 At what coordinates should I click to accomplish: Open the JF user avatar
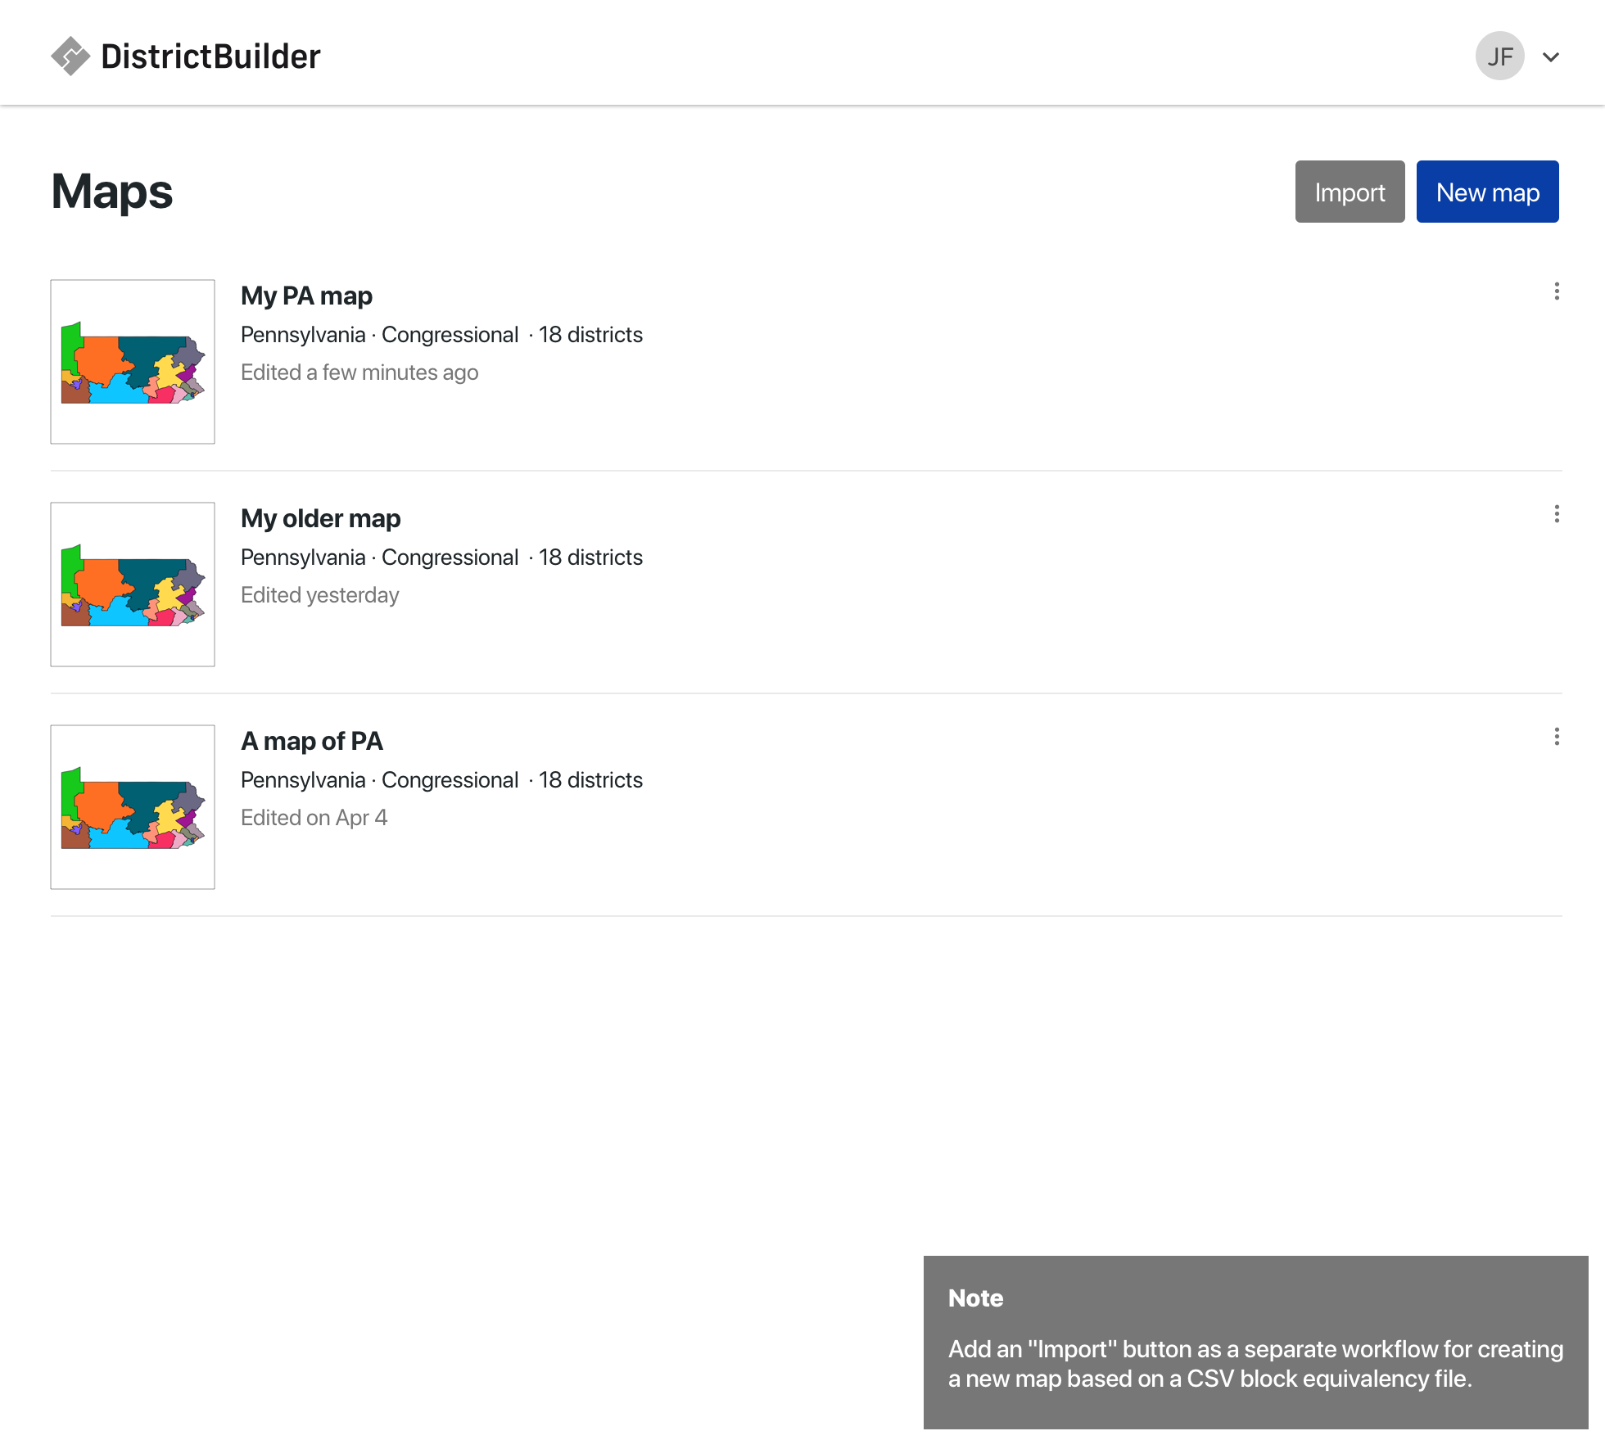(1499, 56)
